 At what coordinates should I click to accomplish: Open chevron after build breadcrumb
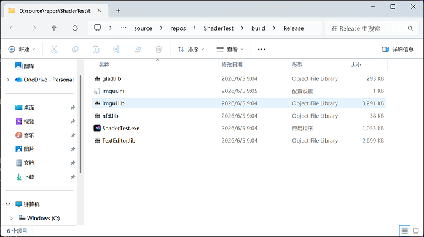[274, 28]
